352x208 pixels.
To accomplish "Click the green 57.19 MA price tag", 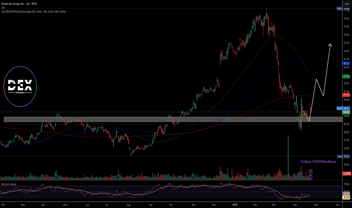I will (x=346, y=77).
